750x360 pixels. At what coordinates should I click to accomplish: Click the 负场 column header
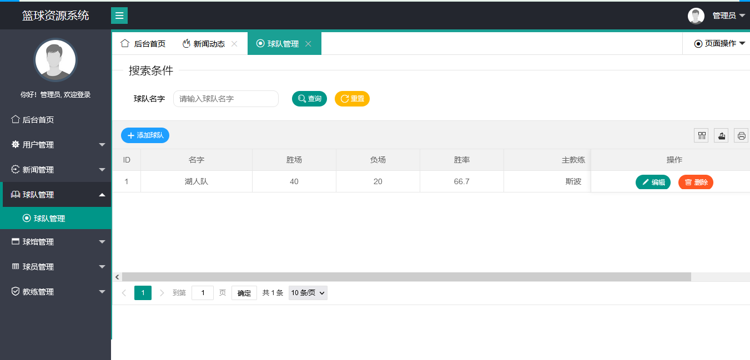[x=378, y=160]
